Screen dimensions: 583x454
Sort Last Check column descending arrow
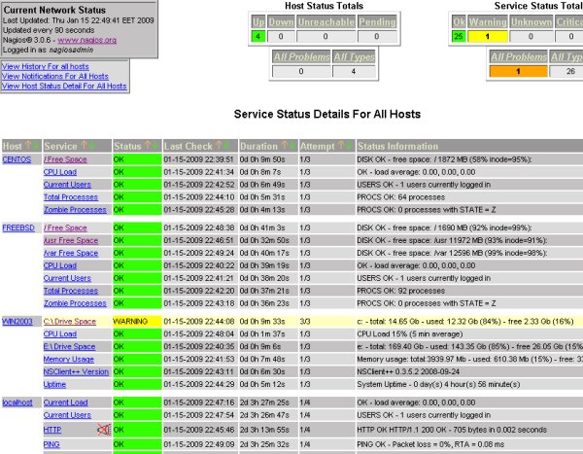[226, 146]
